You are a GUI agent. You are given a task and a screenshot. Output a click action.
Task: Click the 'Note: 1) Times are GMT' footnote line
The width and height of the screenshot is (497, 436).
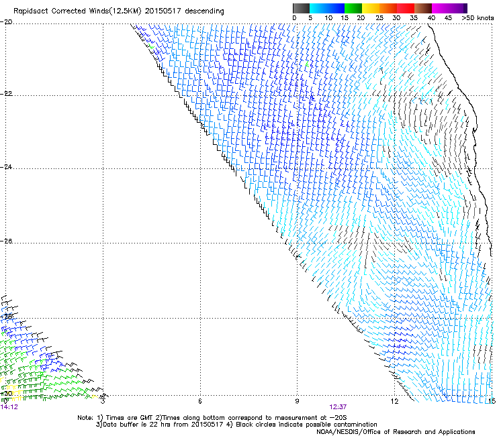[212, 418]
